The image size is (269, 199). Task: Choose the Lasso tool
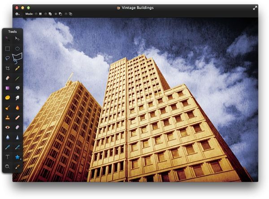click(7, 58)
